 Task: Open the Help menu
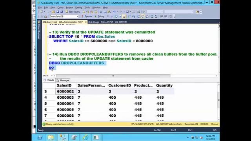coord(105,7)
